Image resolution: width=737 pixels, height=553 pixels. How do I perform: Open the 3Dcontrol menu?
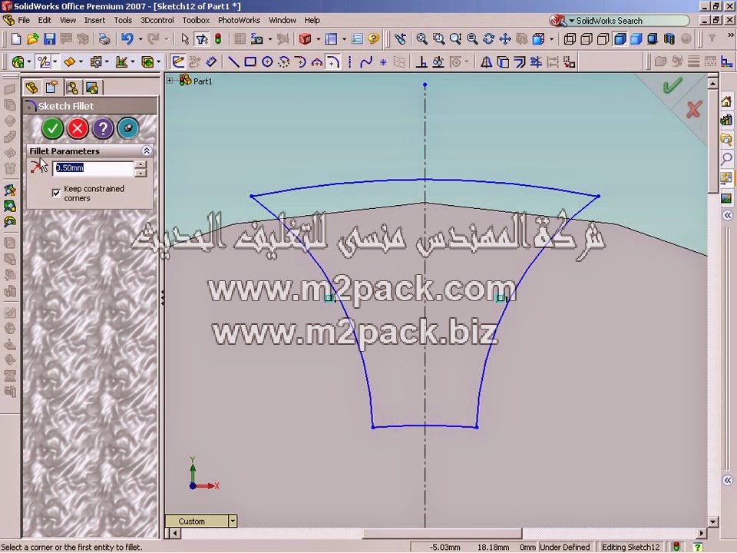pos(157,20)
